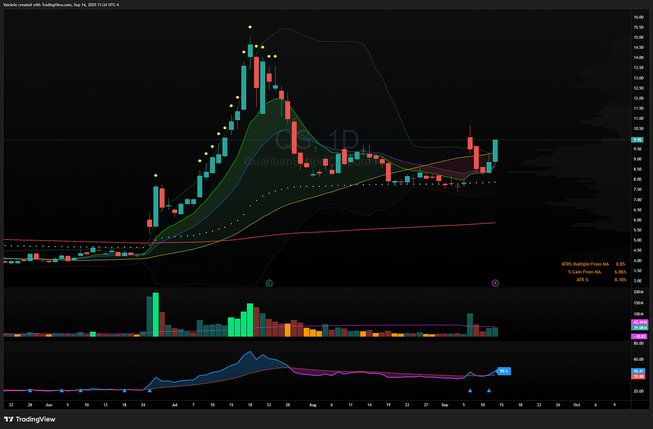
Task: Select the green 39.08M volume tag
Action: click(x=640, y=328)
